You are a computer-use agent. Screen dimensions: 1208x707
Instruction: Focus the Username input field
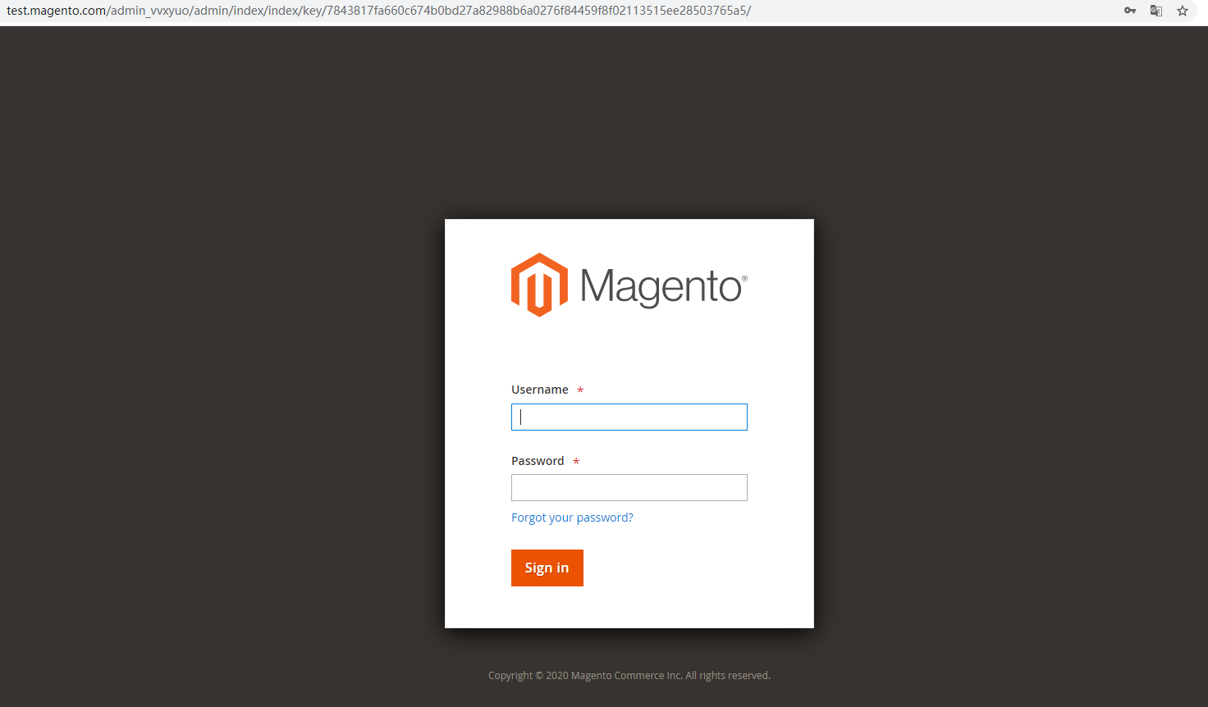point(629,417)
